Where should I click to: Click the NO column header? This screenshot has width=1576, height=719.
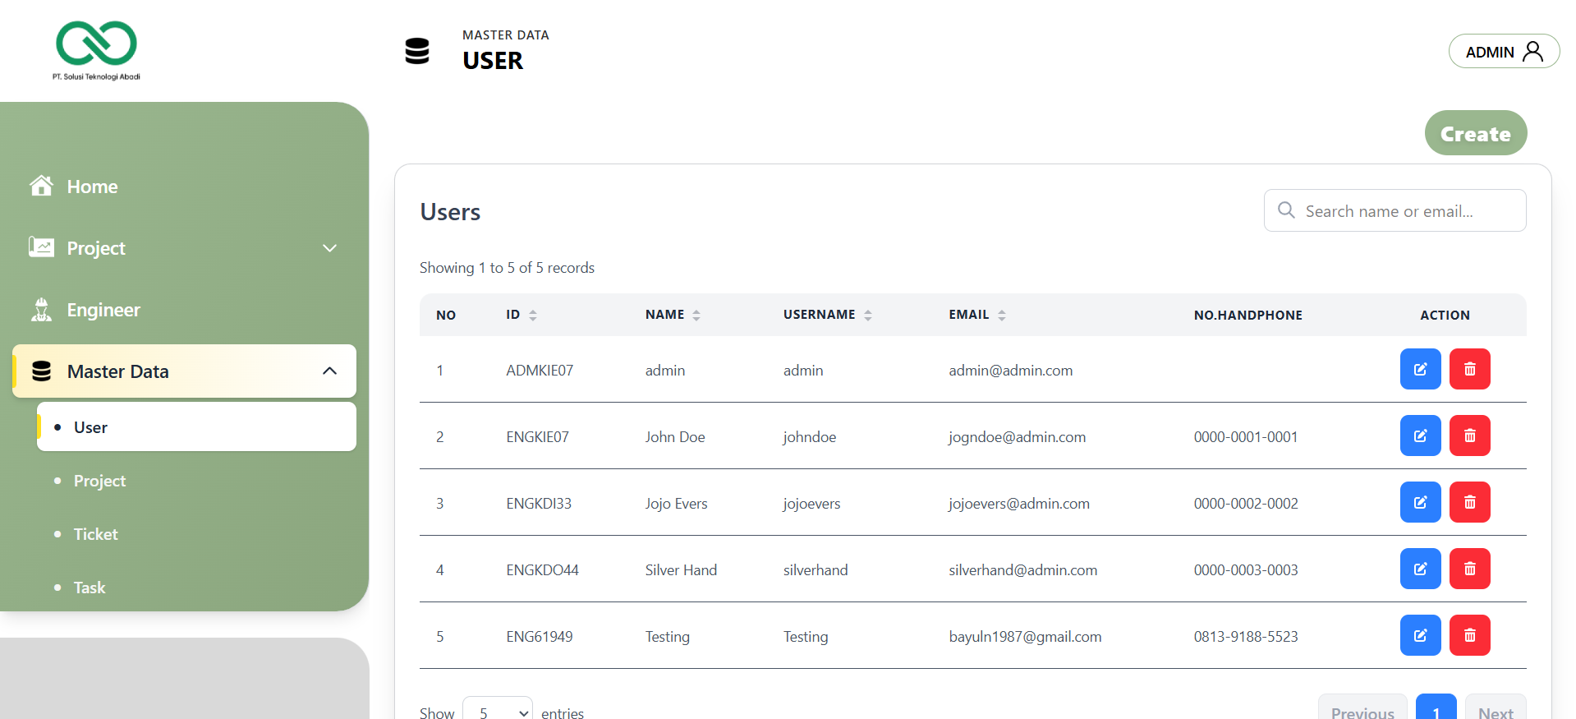(446, 315)
